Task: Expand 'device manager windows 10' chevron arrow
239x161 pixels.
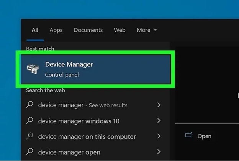Action: click(159, 121)
